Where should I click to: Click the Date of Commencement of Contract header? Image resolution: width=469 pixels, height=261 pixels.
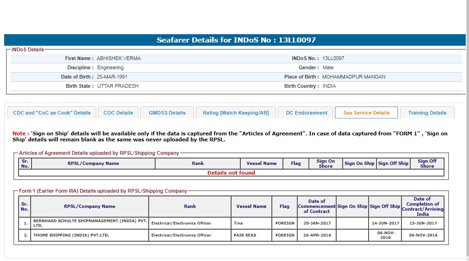[316, 206]
